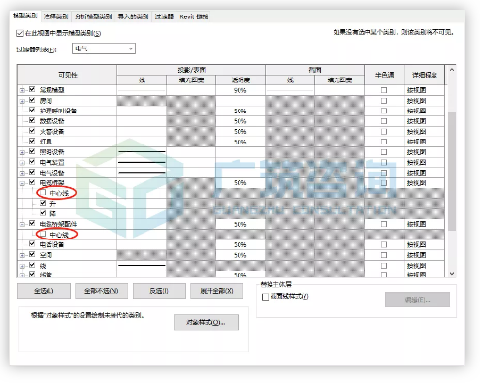Go to the 导入的类别 tab
The image size is (480, 383).
(133, 16)
